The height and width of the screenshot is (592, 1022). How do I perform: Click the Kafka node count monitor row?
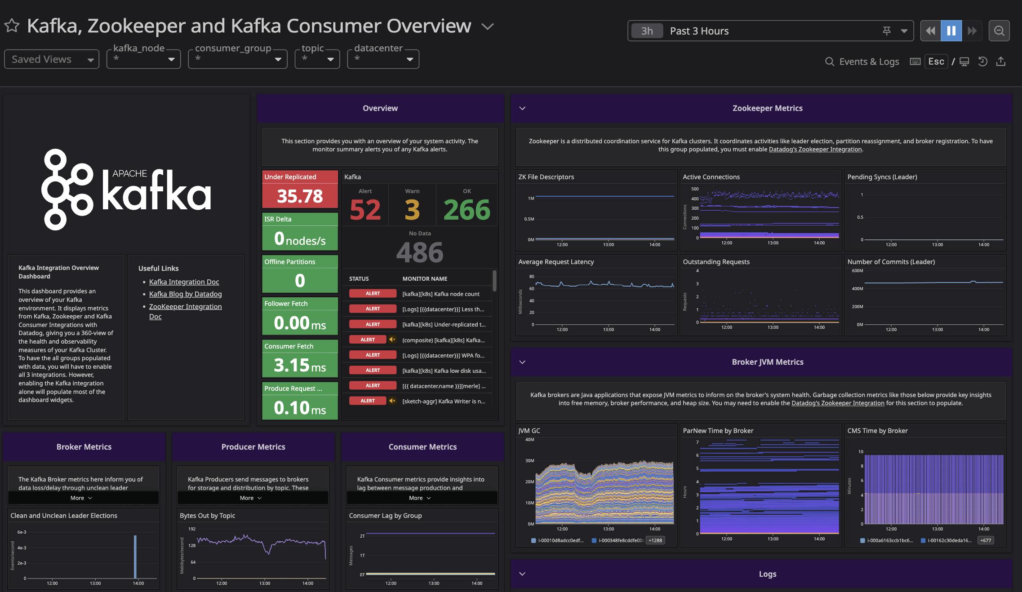(x=417, y=294)
